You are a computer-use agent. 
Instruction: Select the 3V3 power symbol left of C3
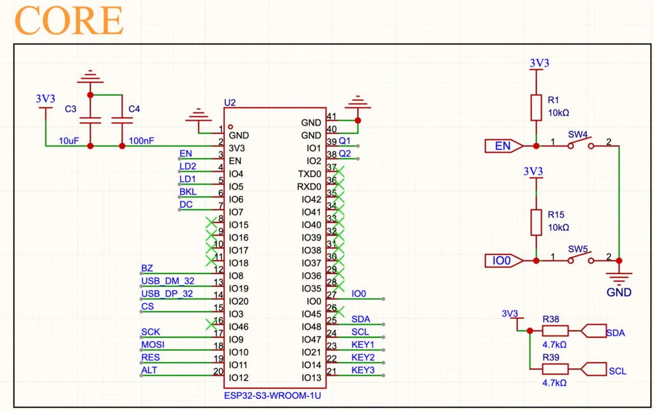point(45,100)
